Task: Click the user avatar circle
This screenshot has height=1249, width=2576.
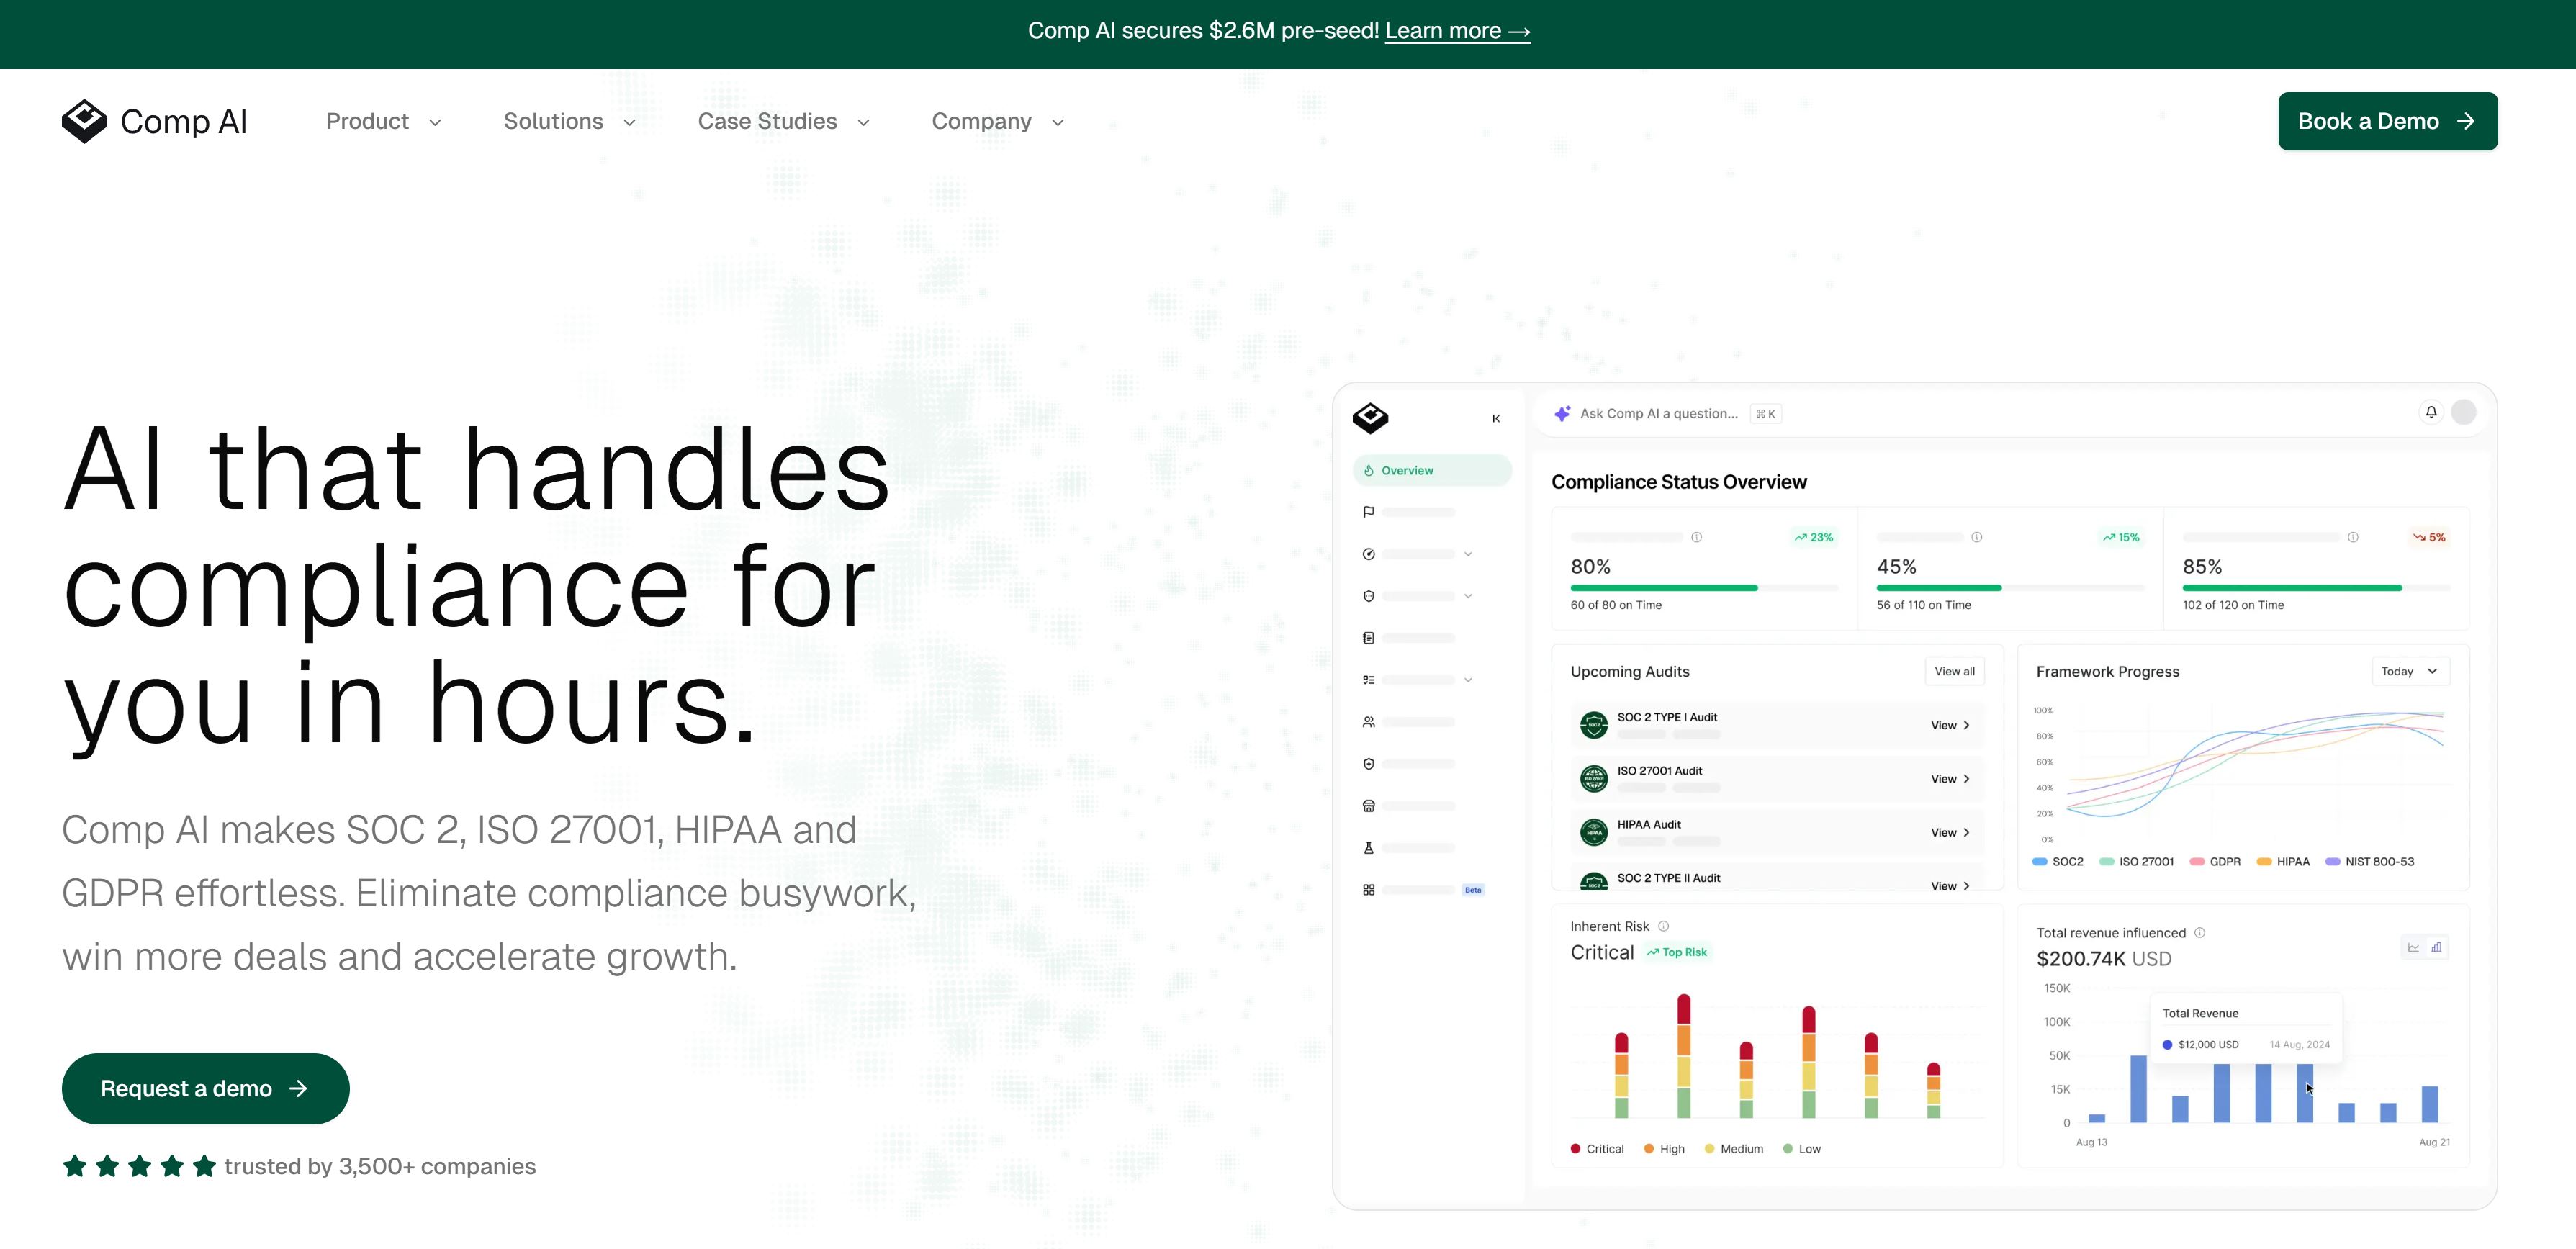Action: pyautogui.click(x=2464, y=412)
